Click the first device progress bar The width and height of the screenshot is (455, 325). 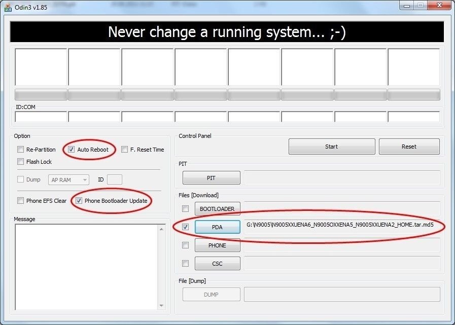tap(41, 95)
